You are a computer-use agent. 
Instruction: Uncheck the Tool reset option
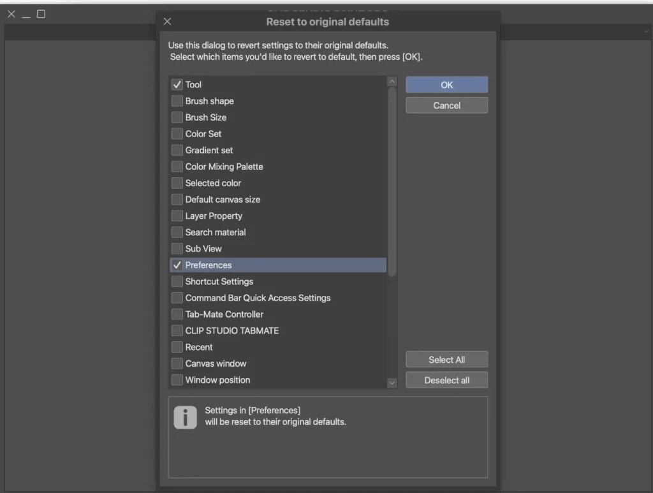coord(177,84)
